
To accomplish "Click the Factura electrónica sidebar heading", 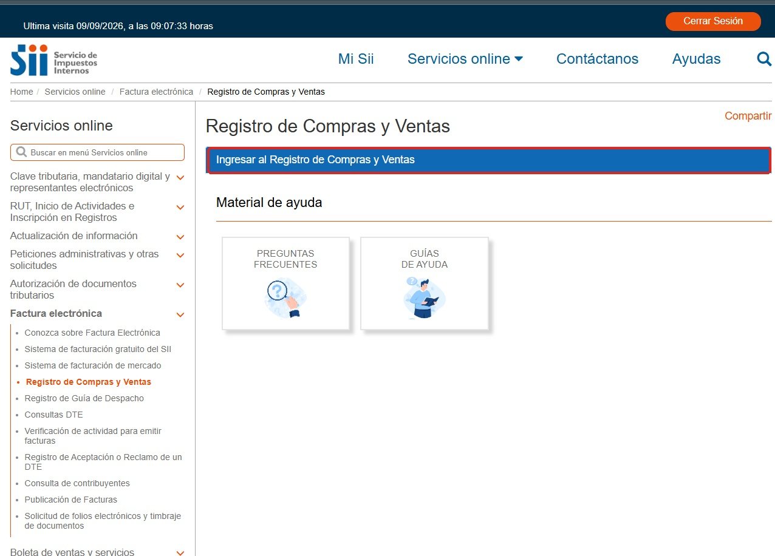I will tap(56, 313).
